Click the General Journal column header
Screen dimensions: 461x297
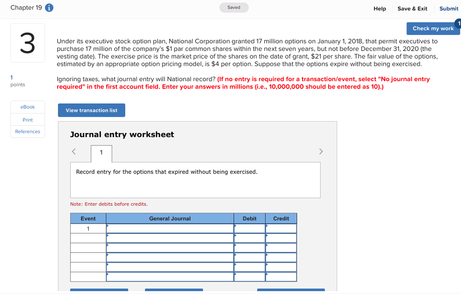[x=170, y=219]
